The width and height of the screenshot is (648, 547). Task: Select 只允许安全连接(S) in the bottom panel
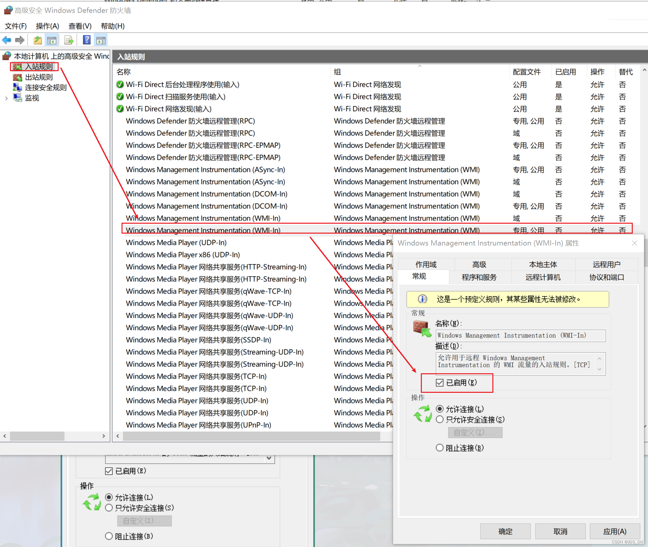click(x=109, y=508)
